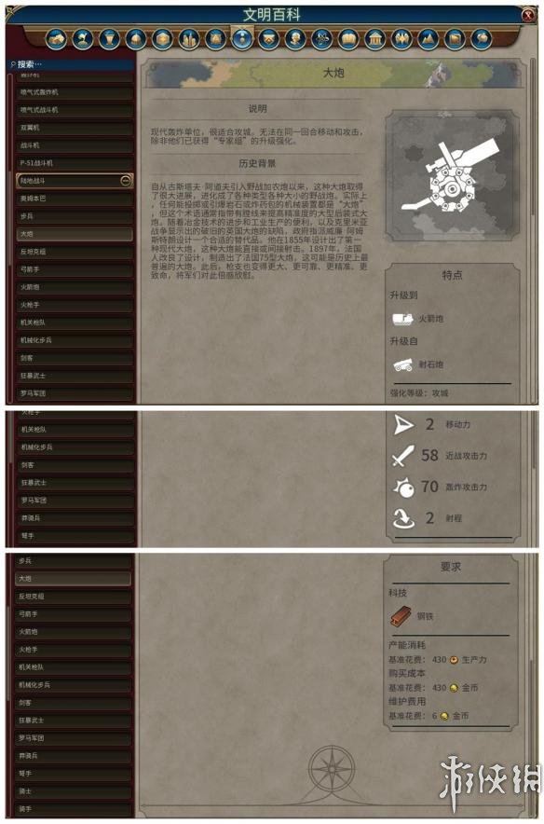Open the Terrains section with the mountain icon

tap(428, 39)
